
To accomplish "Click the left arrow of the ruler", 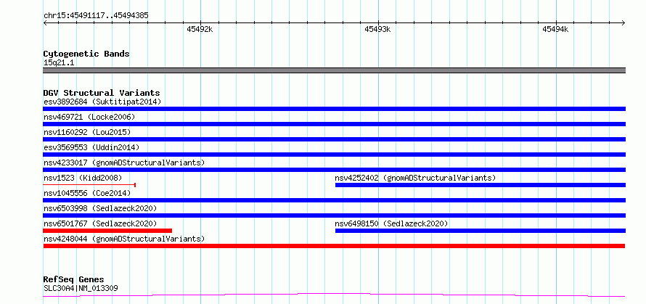I will tap(45, 22).
